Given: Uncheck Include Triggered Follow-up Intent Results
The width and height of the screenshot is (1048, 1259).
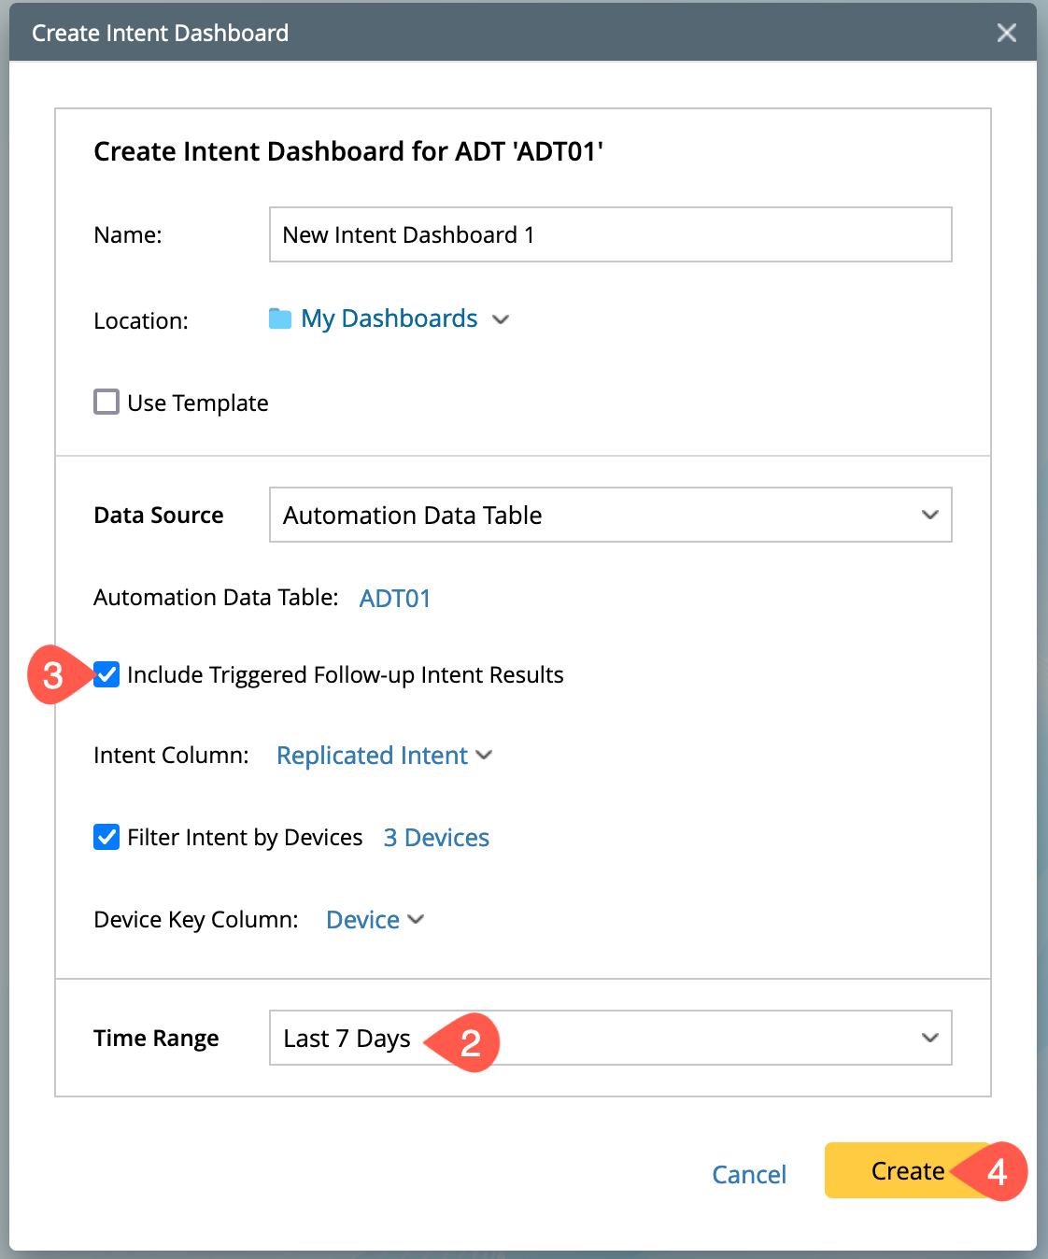Looking at the screenshot, I should (x=106, y=674).
